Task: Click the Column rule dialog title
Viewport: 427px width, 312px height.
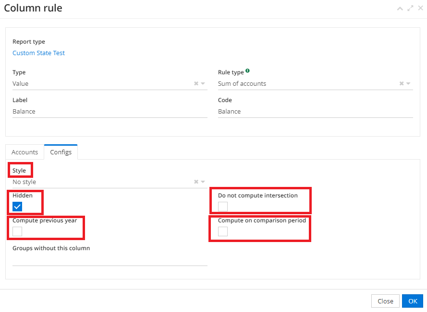Action: (x=33, y=8)
